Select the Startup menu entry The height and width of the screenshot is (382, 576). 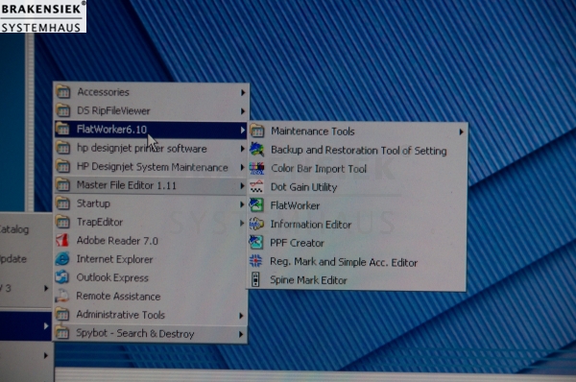point(151,203)
